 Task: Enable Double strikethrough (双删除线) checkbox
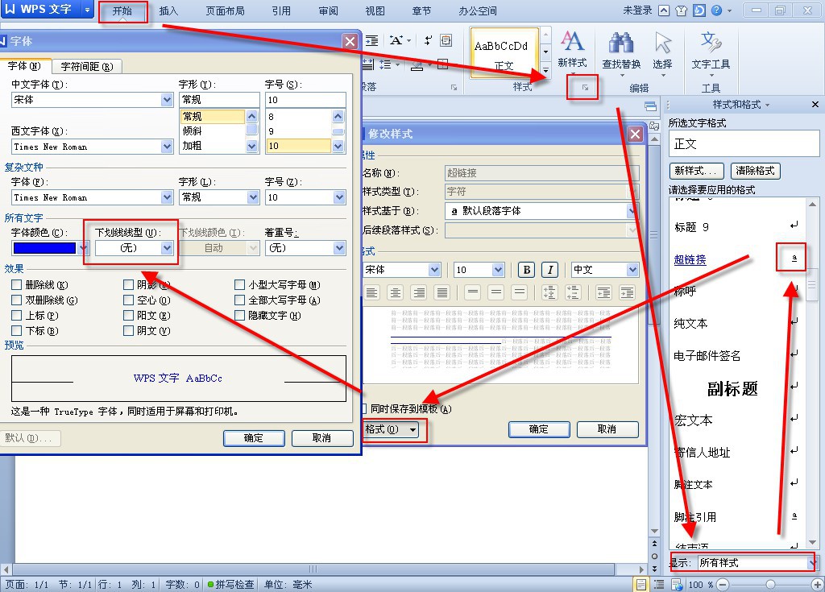tap(16, 300)
